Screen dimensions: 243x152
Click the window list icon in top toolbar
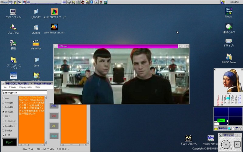[x=11, y=2]
